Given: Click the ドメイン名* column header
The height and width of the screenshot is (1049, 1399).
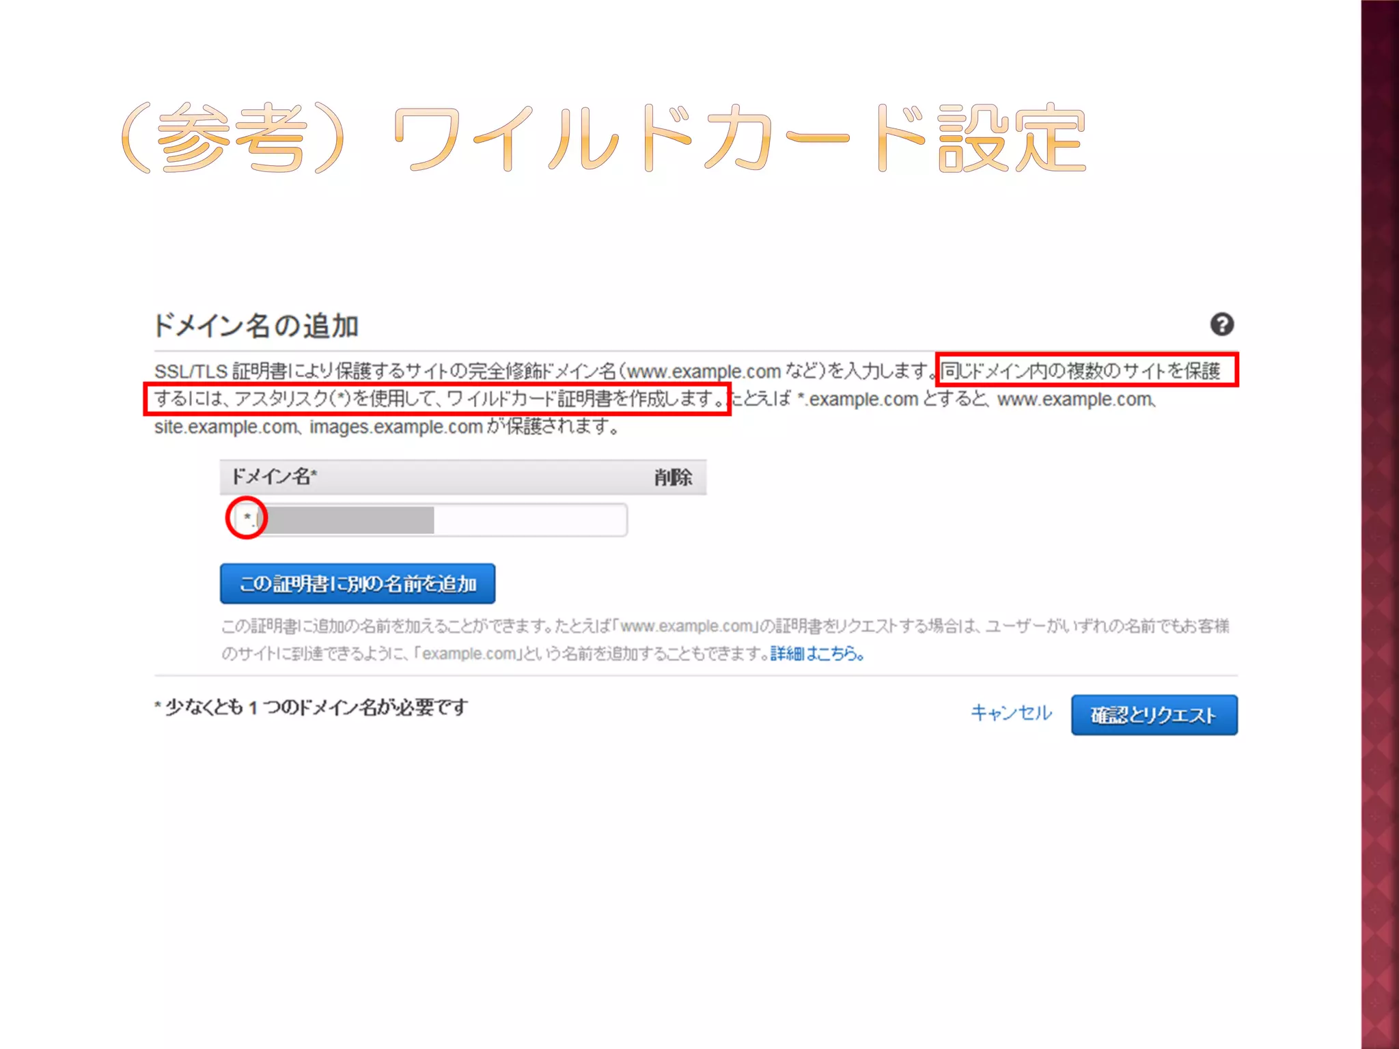Looking at the screenshot, I should (x=274, y=476).
